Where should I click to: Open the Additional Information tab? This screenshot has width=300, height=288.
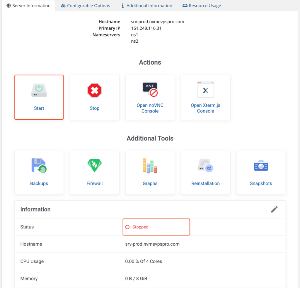147,6
